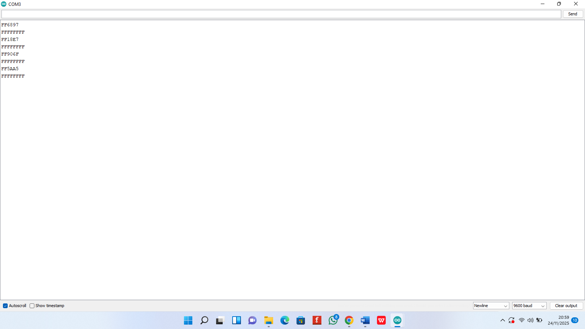
Task: Open the WPS Office taskbar icon
Action: click(x=381, y=321)
